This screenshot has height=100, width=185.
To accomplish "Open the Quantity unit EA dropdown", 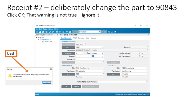I will pyautogui.click(x=103, y=56).
